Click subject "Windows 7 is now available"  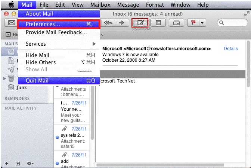130,55
